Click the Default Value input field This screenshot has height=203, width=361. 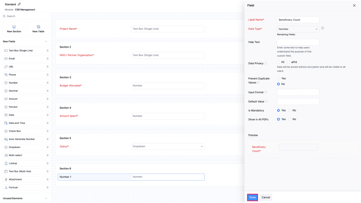[298, 102]
